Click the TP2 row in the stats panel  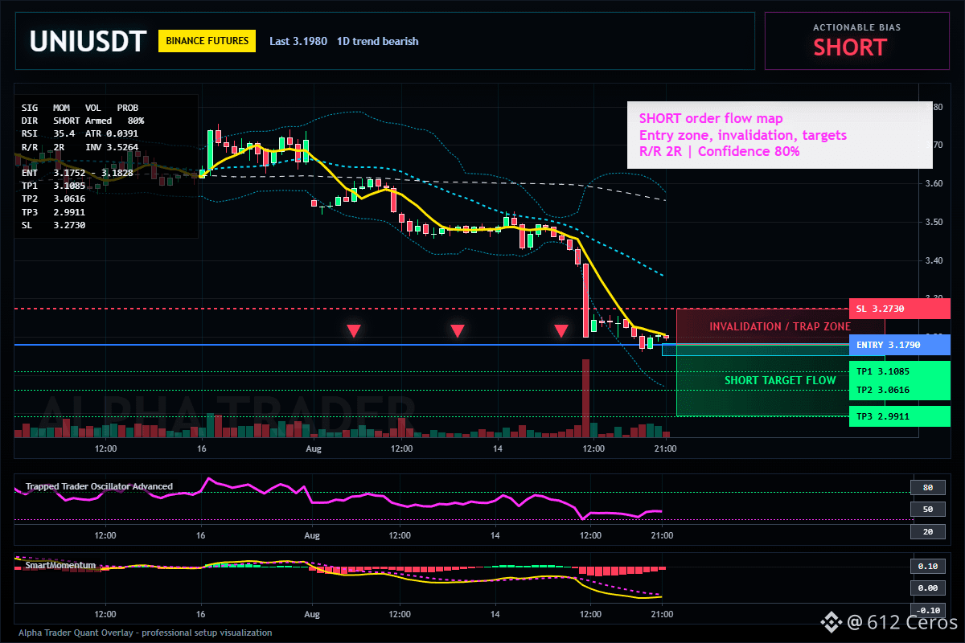click(54, 199)
